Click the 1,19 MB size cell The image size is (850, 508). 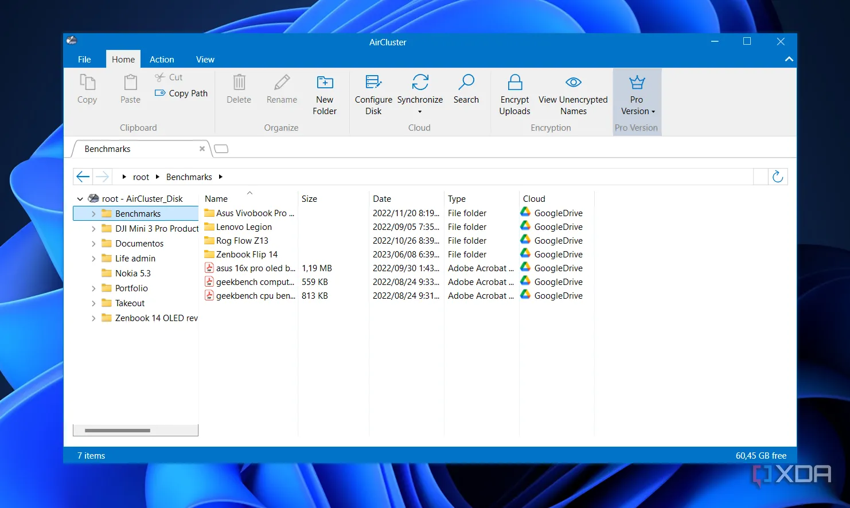(x=317, y=268)
